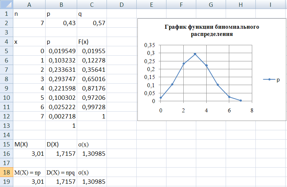Click the Select All corner triangle
The image size is (287, 187).
pos(6,4)
